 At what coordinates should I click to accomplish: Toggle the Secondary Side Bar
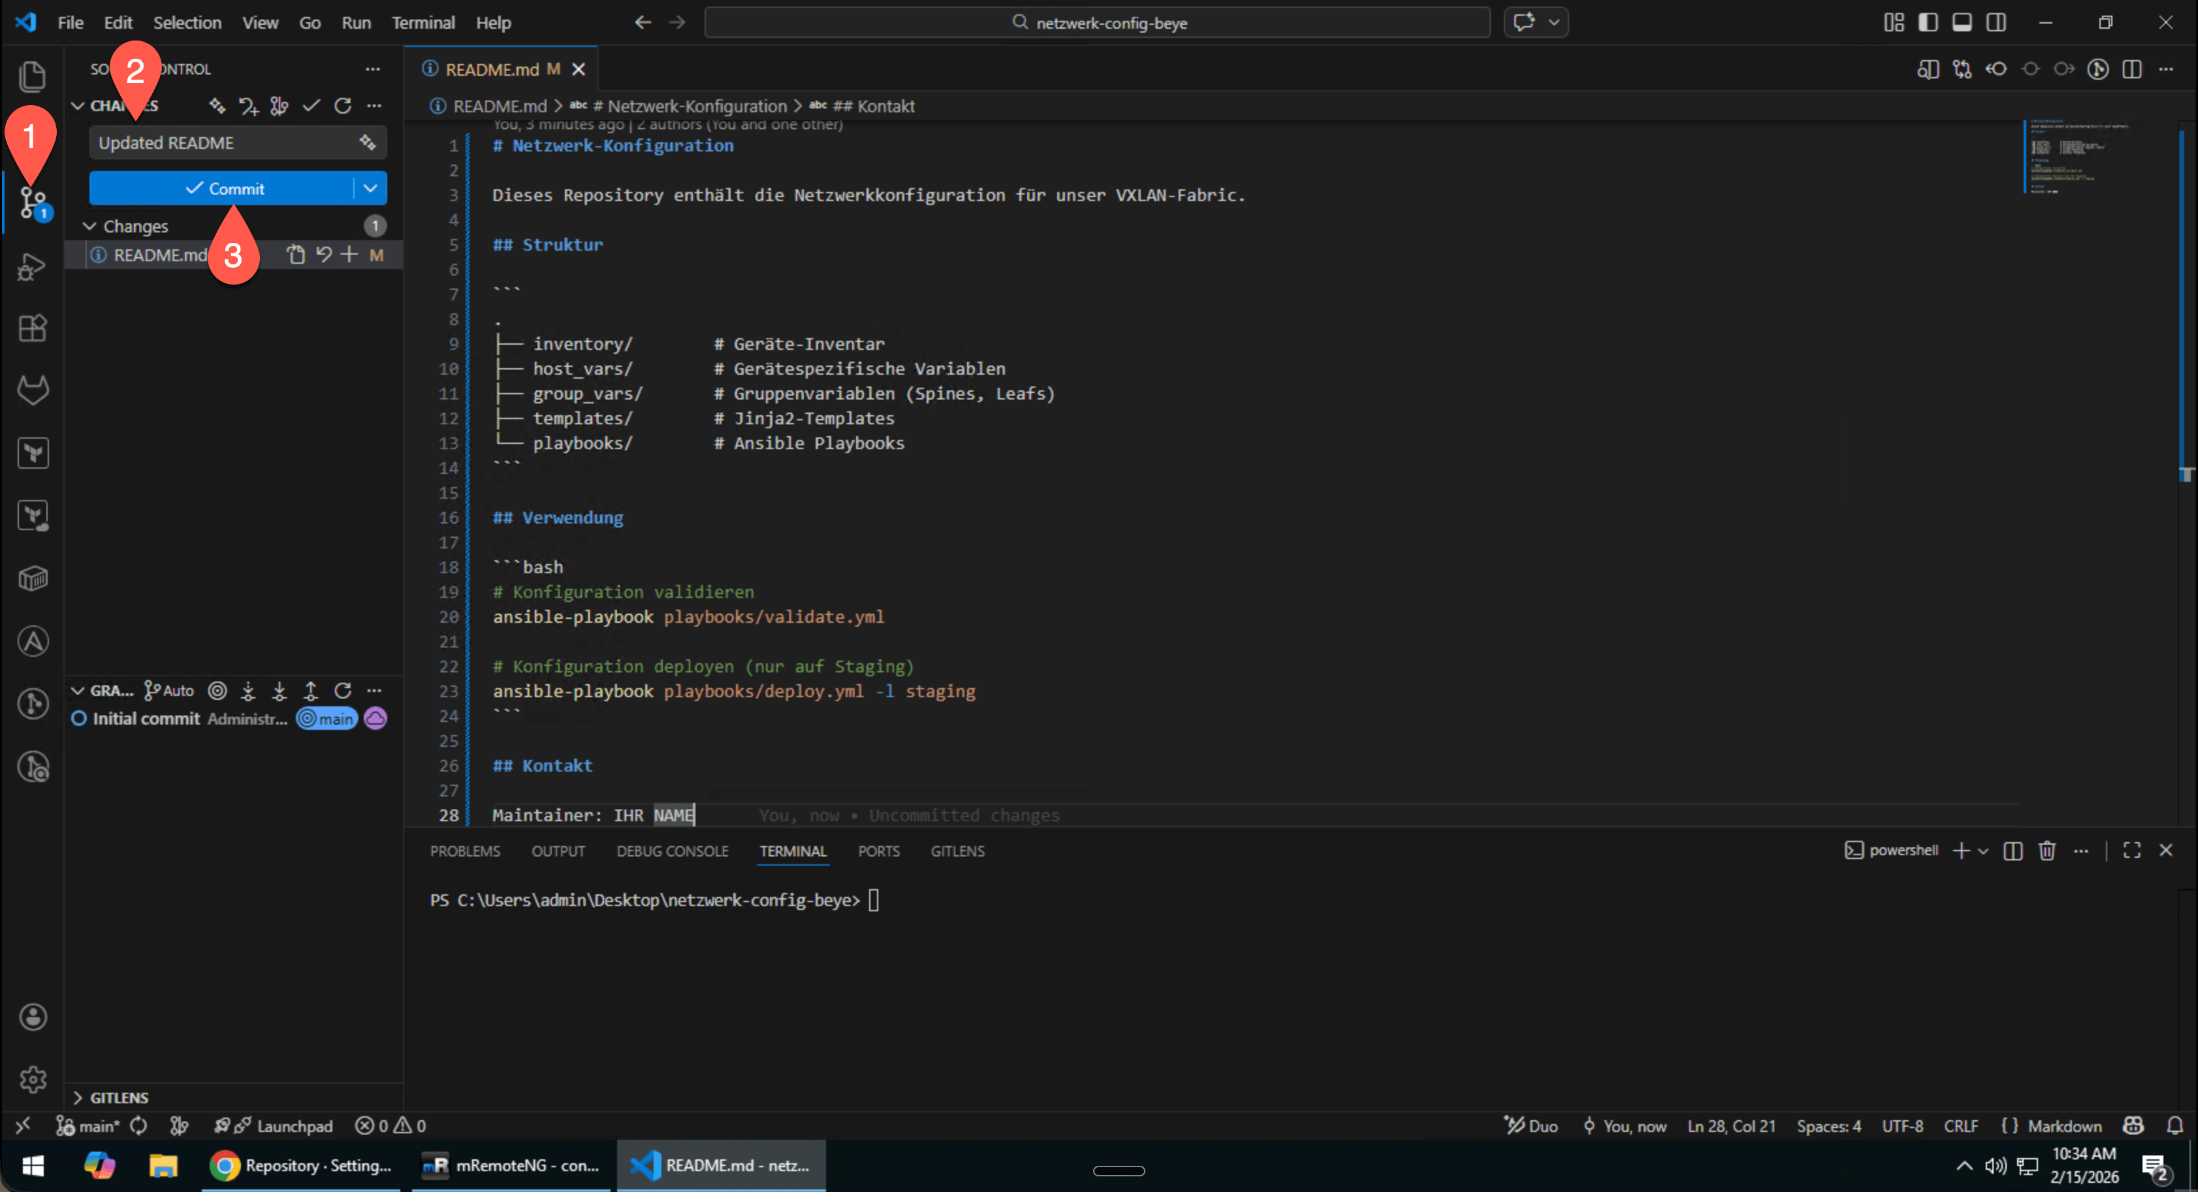click(x=1997, y=22)
